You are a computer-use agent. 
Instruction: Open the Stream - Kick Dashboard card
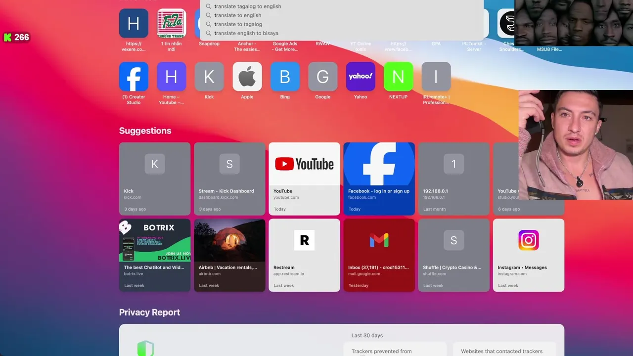tap(229, 179)
